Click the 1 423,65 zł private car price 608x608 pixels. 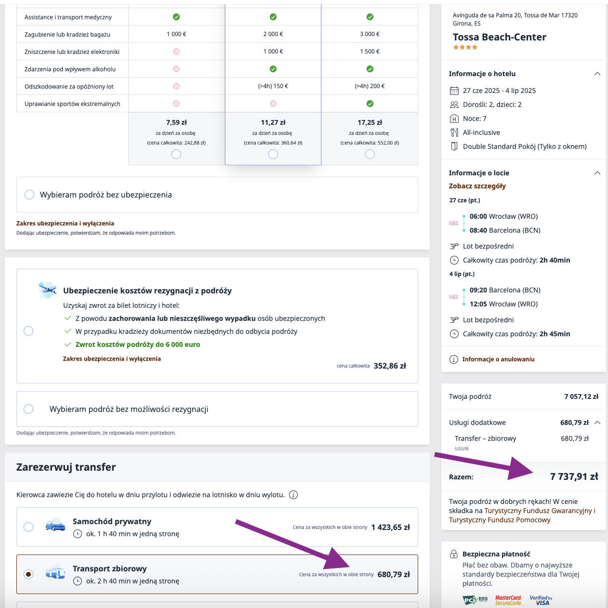[x=391, y=527]
